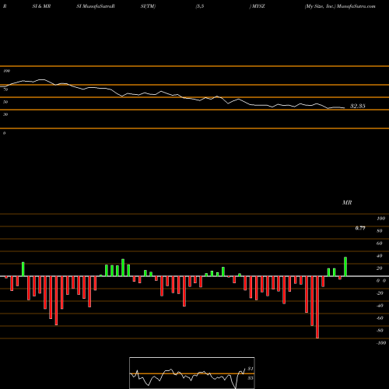The image size is (389, 389).
Task: Click the 'SI & MR' header text
Action: pos(41,6)
